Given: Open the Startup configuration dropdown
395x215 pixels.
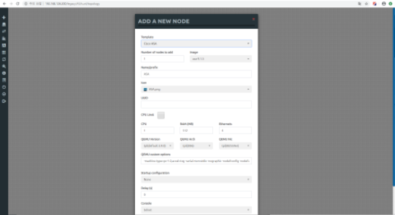Looking at the screenshot, I should (x=196, y=179).
